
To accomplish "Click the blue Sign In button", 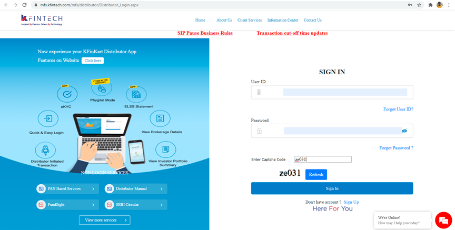I will tap(332, 188).
